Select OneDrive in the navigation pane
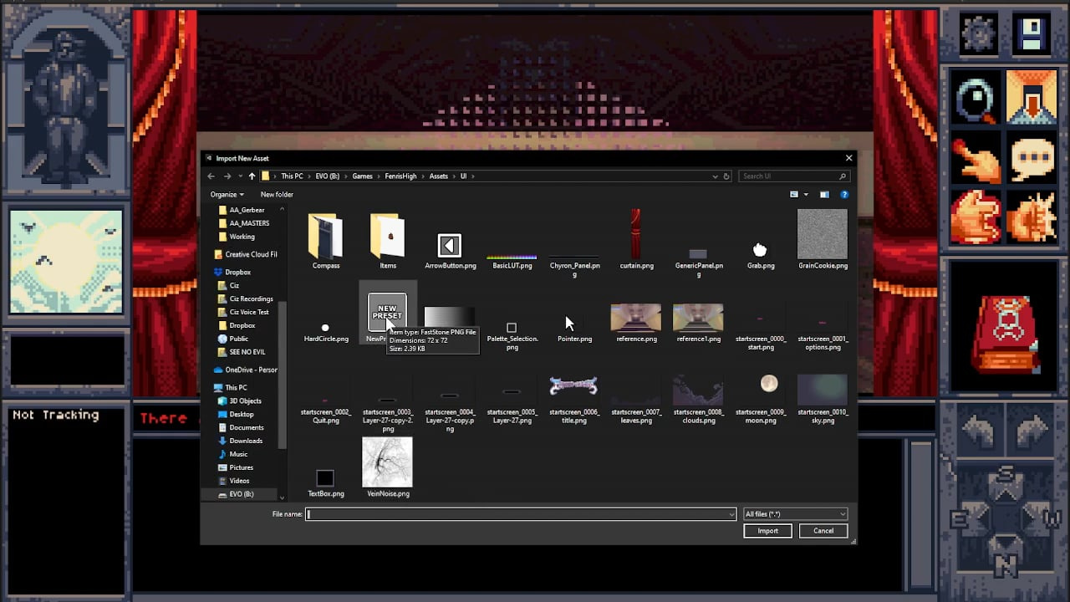Screen dimensions: 1070x602 click(246, 370)
